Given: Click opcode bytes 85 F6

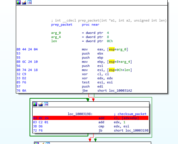Looking at the screenshot, I should coord(21,82).
